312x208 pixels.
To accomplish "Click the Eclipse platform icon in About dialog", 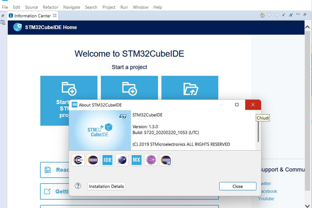I will point(93,160).
